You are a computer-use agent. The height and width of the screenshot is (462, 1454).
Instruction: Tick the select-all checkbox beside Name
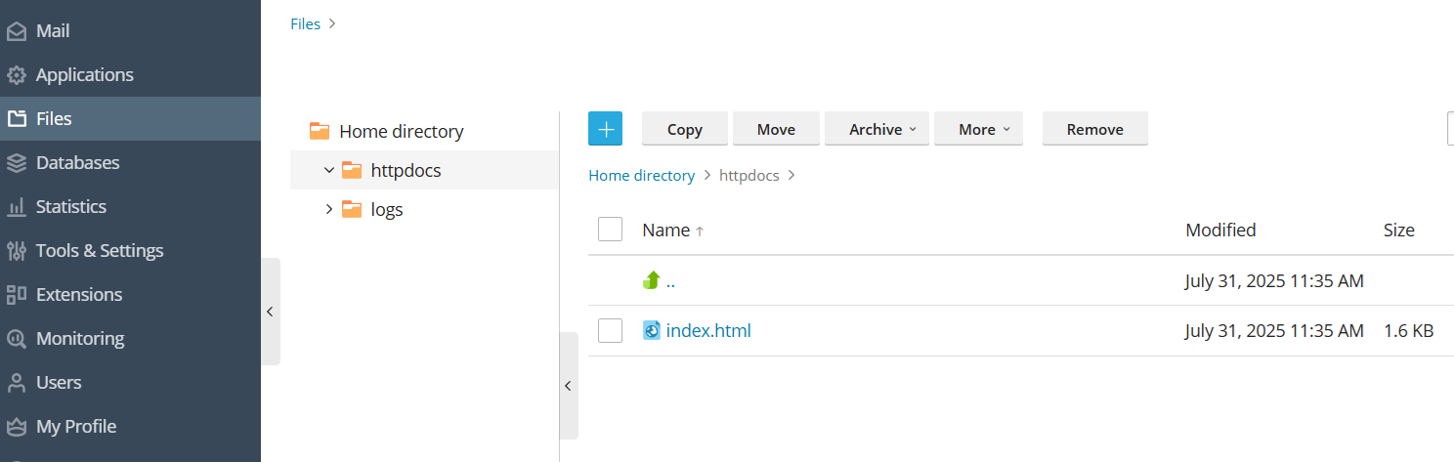point(610,230)
